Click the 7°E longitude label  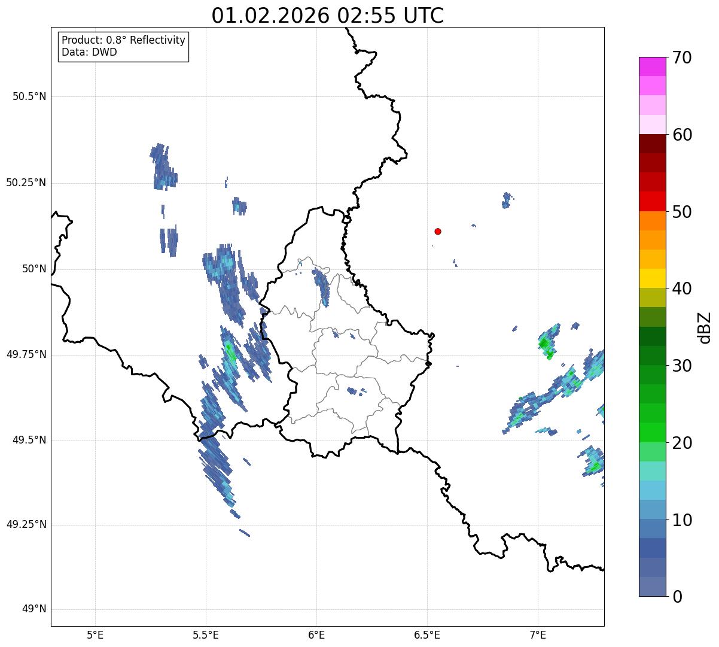click(x=538, y=635)
